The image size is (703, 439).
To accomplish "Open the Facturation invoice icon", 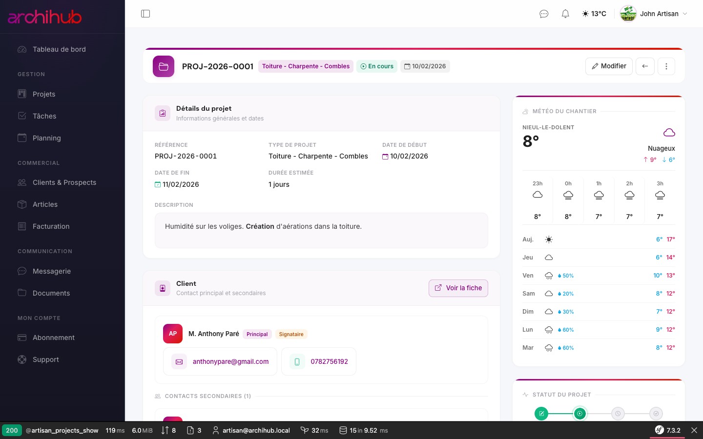I will coord(22,226).
